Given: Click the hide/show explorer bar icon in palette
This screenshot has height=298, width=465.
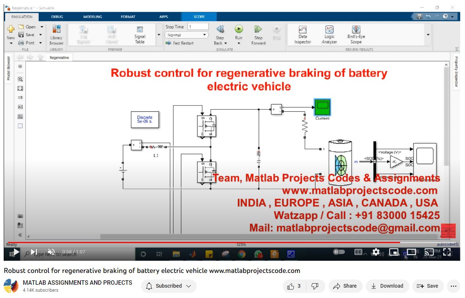Looking at the screenshot, I should point(20,66).
